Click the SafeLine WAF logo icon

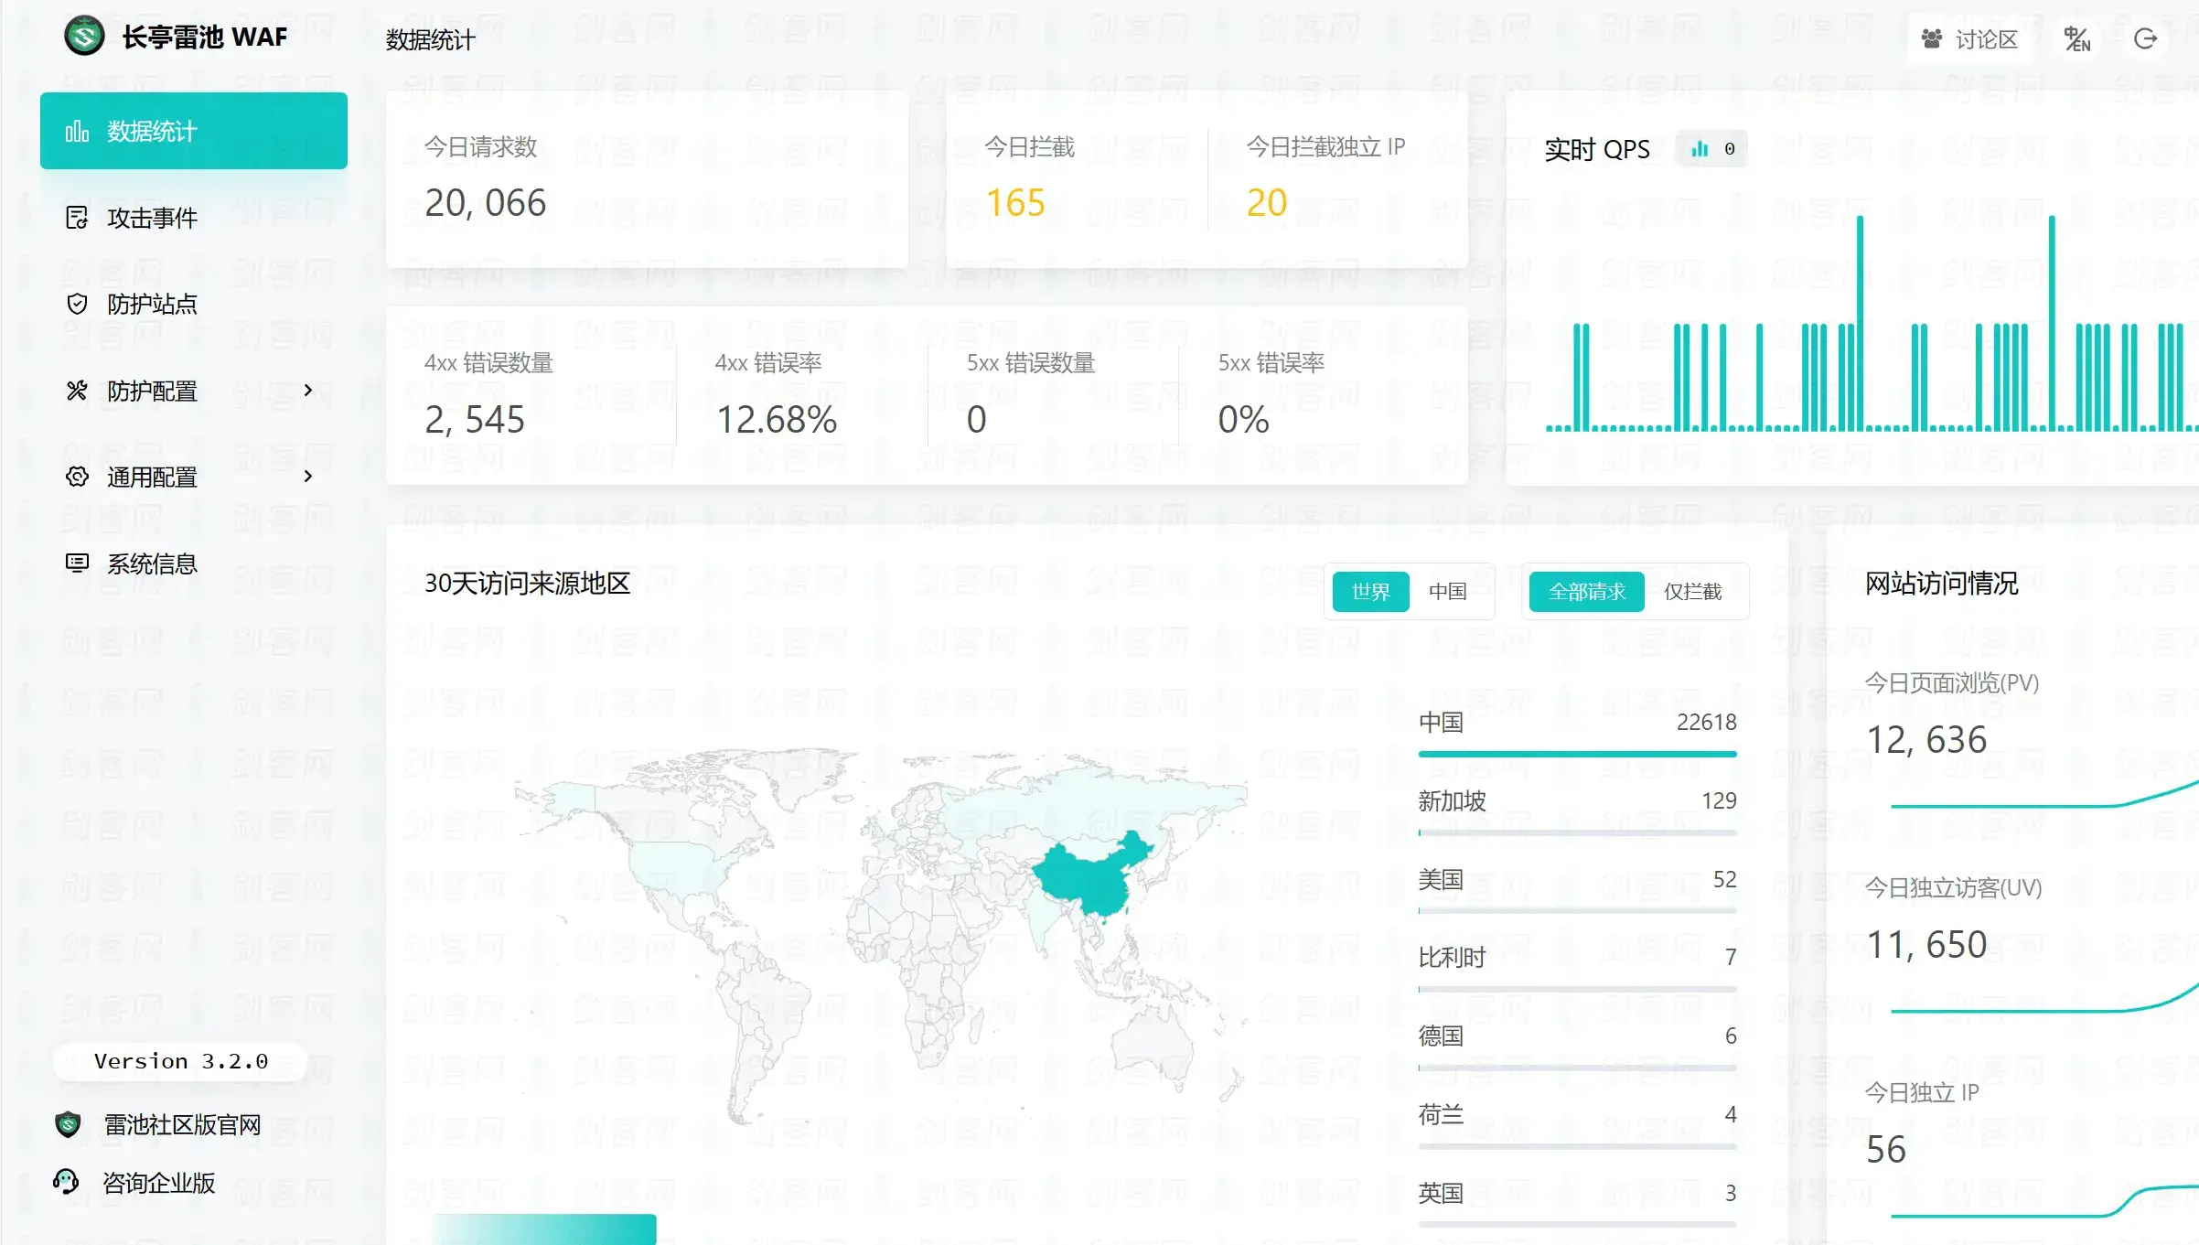pos(84,37)
